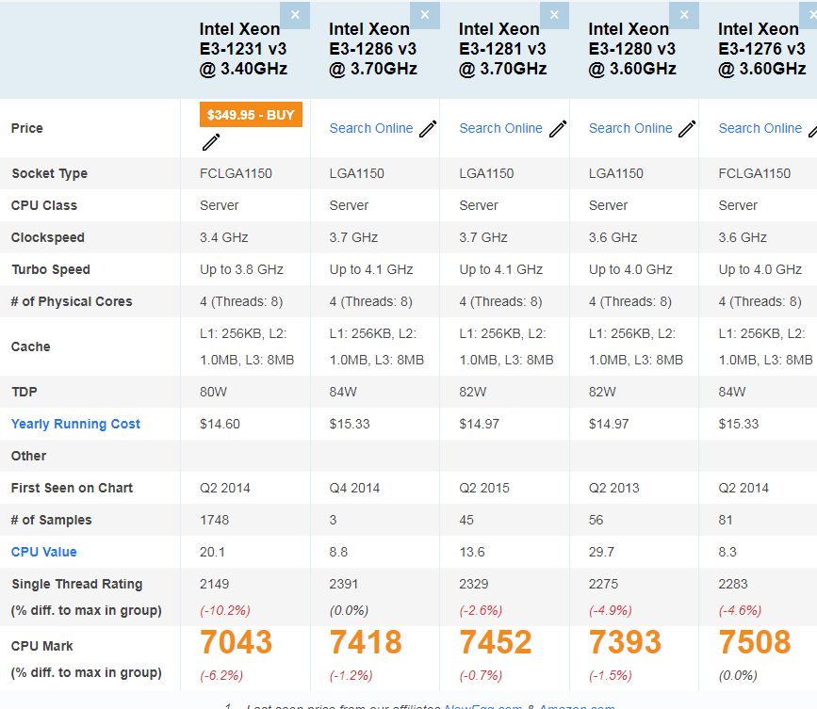Image resolution: width=817 pixels, height=709 pixels.
Task: Click CPU Mark score 7393
Action: (x=626, y=642)
